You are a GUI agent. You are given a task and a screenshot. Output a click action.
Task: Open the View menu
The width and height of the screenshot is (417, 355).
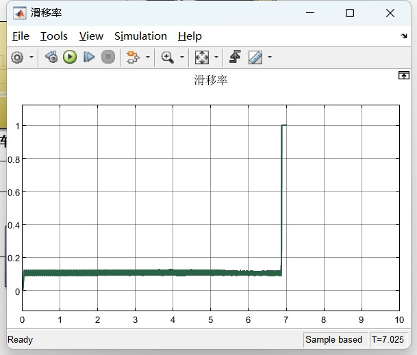click(91, 36)
